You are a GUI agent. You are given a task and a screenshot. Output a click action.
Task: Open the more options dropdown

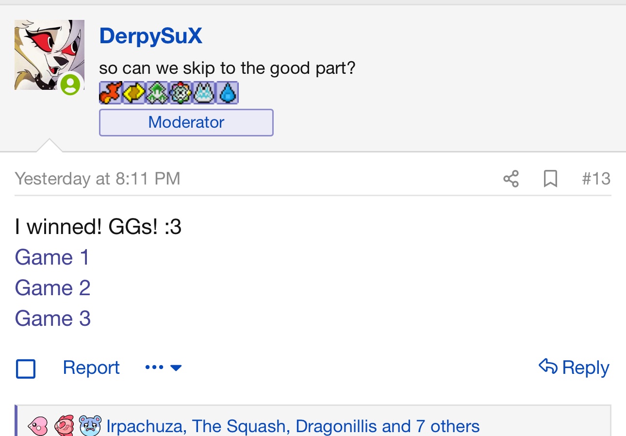[x=164, y=368]
